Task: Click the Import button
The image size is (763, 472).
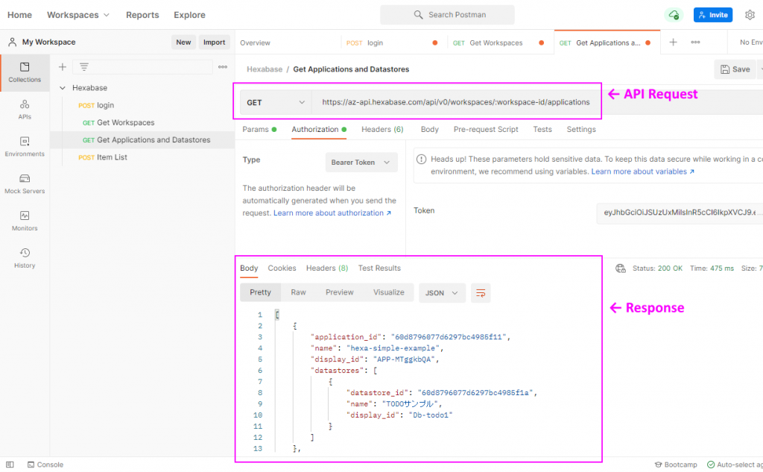Action: (214, 43)
